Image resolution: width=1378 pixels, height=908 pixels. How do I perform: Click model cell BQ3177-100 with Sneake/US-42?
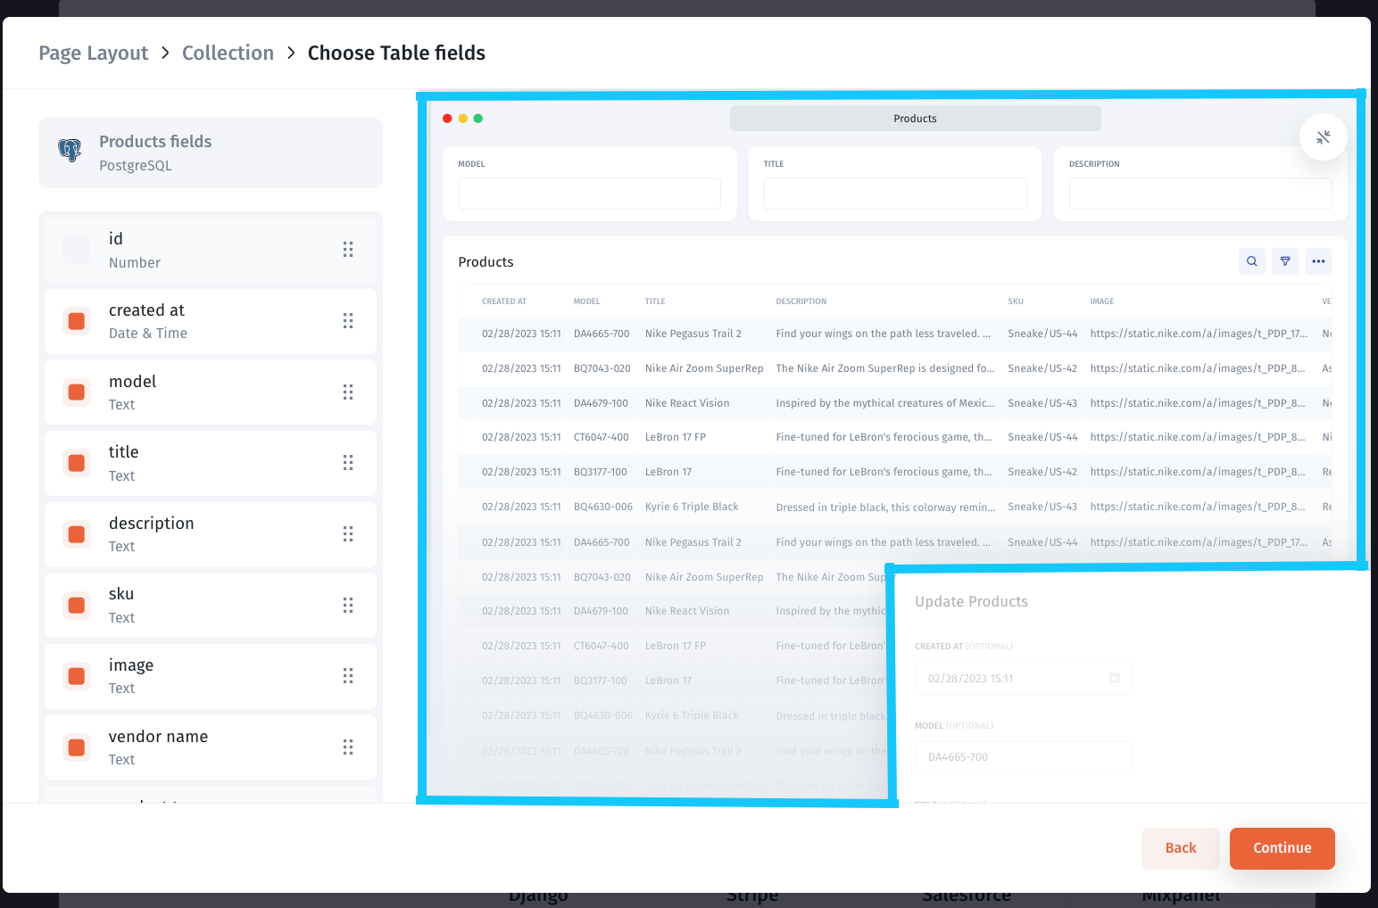tap(601, 472)
